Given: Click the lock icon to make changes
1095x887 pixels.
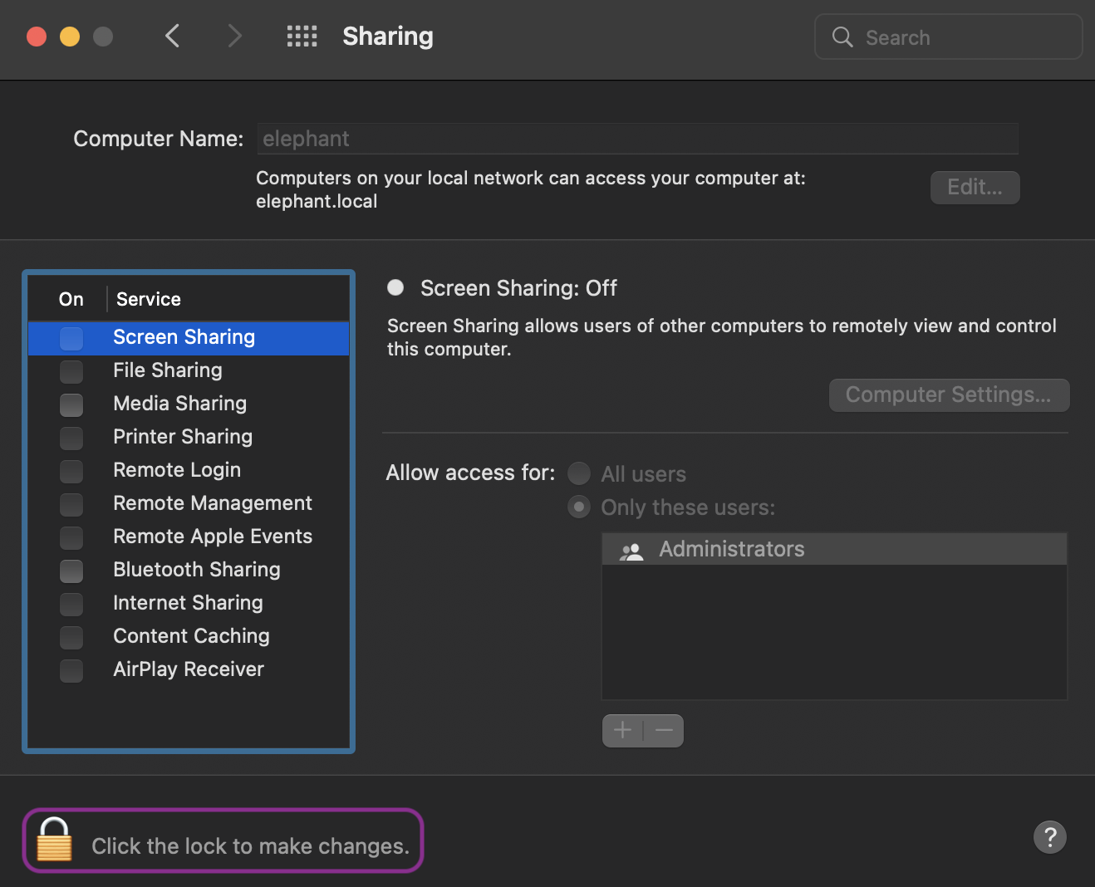Looking at the screenshot, I should coord(54,841).
